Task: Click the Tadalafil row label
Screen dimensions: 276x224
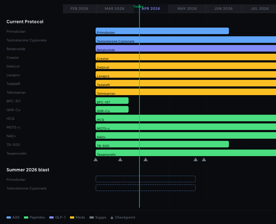Action: [13, 84]
